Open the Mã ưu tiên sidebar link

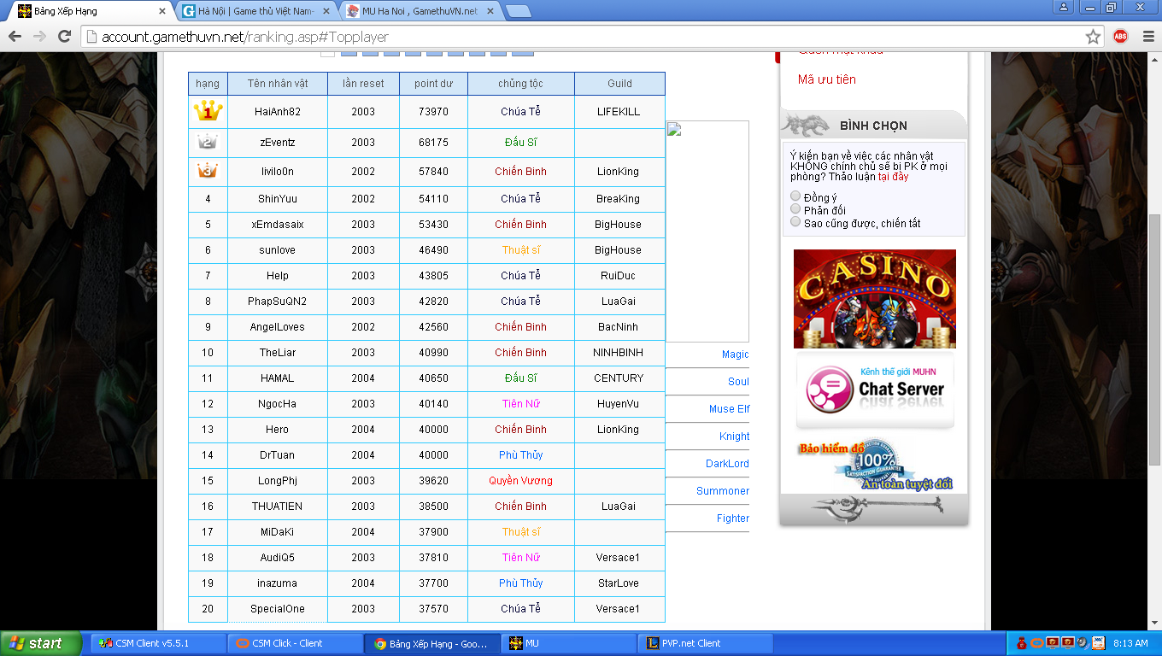[x=826, y=79]
